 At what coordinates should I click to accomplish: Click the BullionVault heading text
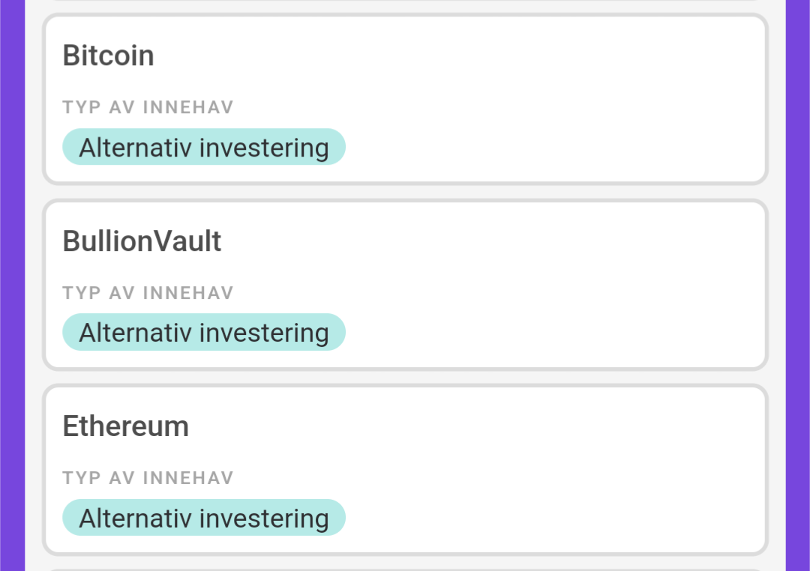[142, 241]
